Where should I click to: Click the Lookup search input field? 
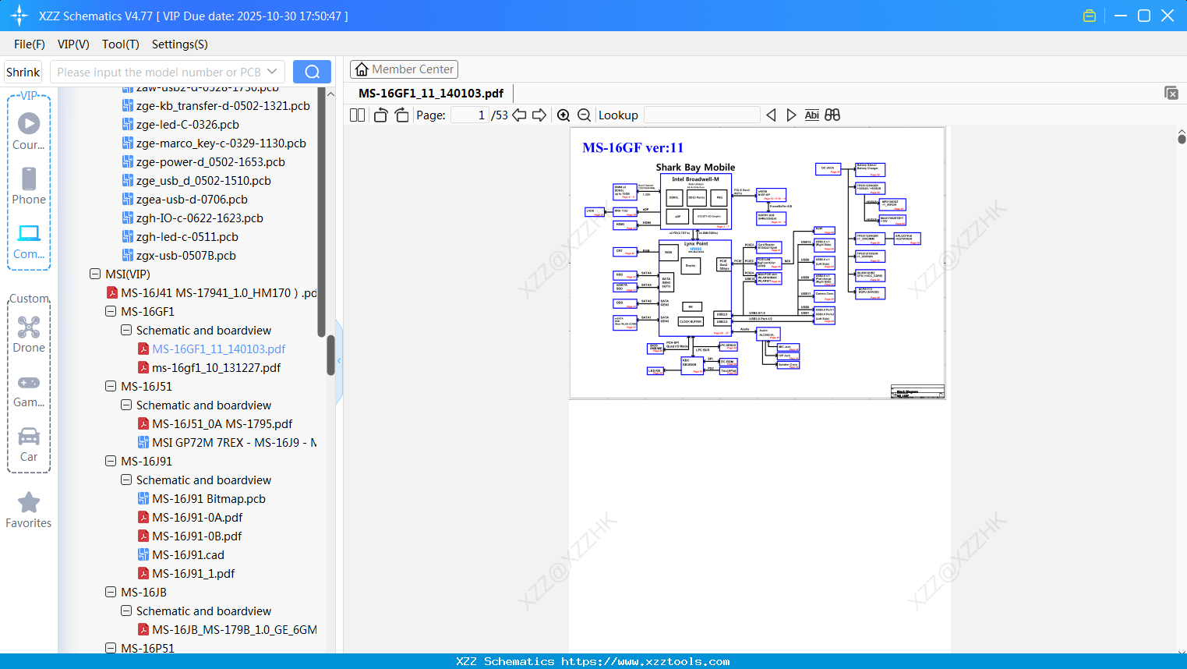coord(702,115)
